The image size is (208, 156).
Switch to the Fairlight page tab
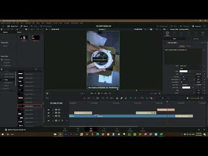click(x=130, y=129)
